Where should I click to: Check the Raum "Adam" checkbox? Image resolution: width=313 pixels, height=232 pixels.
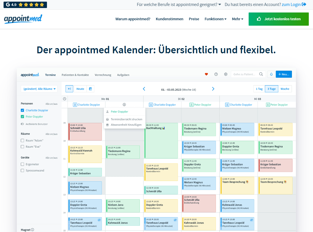(x=22, y=141)
